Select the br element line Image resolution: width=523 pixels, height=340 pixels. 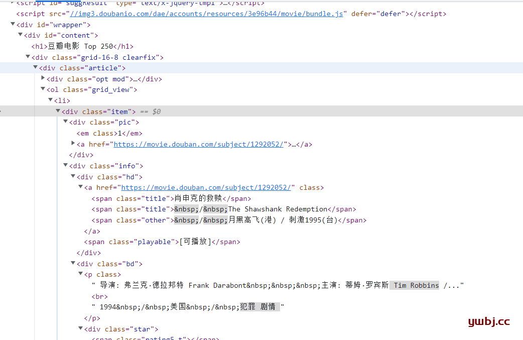tap(100, 297)
